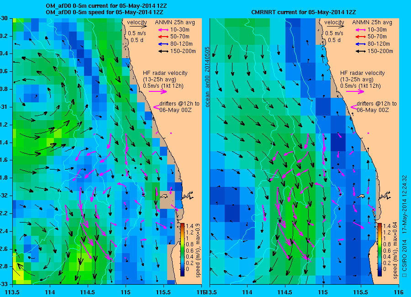Click the 'speed (m/s), max=0.64' colorbar label

click(x=395, y=251)
